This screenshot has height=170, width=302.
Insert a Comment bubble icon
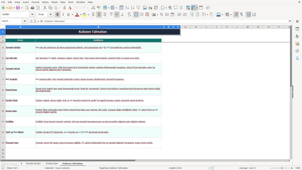tap(176, 8)
